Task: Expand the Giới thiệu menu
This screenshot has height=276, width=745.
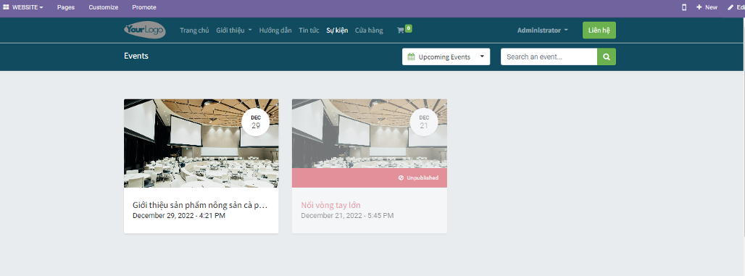Action: coord(234,30)
